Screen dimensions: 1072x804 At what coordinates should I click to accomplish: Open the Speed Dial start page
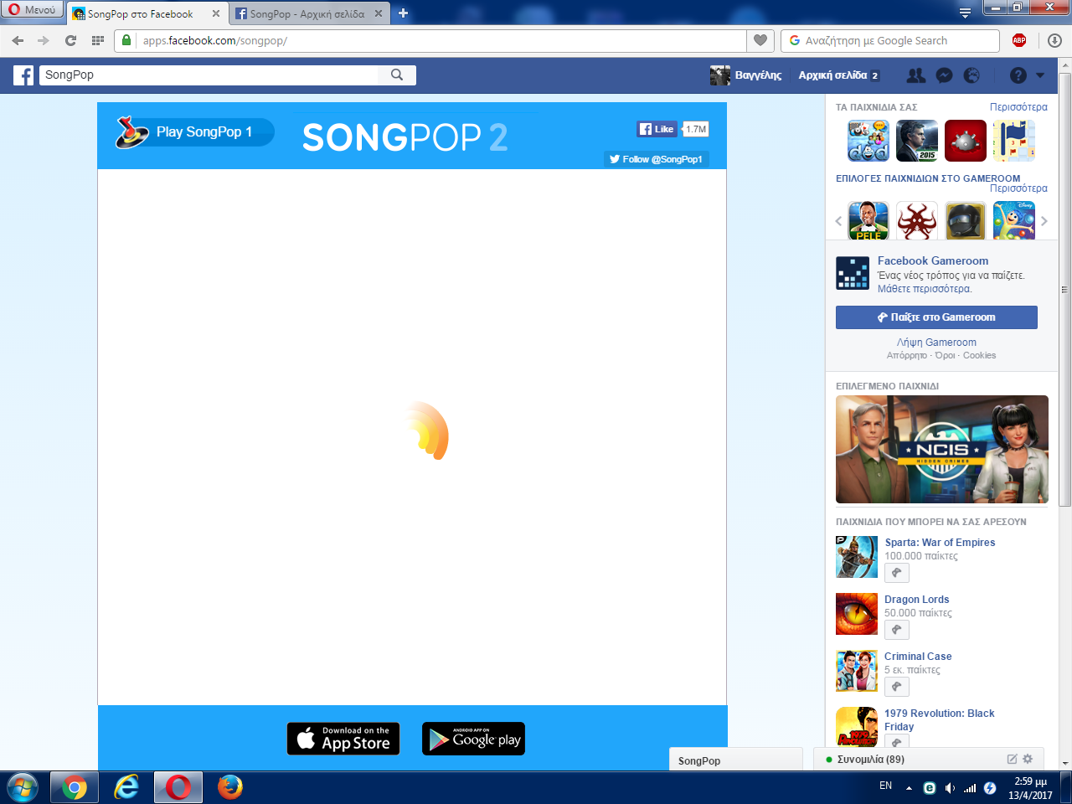(x=98, y=40)
